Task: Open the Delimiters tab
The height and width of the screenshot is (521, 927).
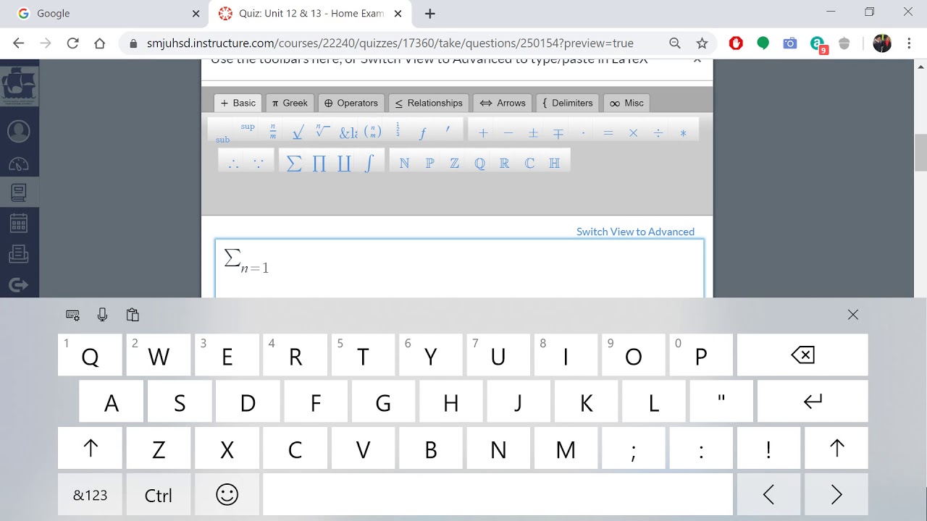Action: click(x=567, y=103)
